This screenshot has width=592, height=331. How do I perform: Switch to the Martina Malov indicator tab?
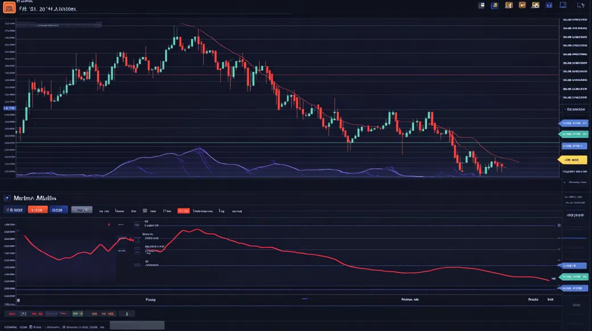(x=34, y=198)
